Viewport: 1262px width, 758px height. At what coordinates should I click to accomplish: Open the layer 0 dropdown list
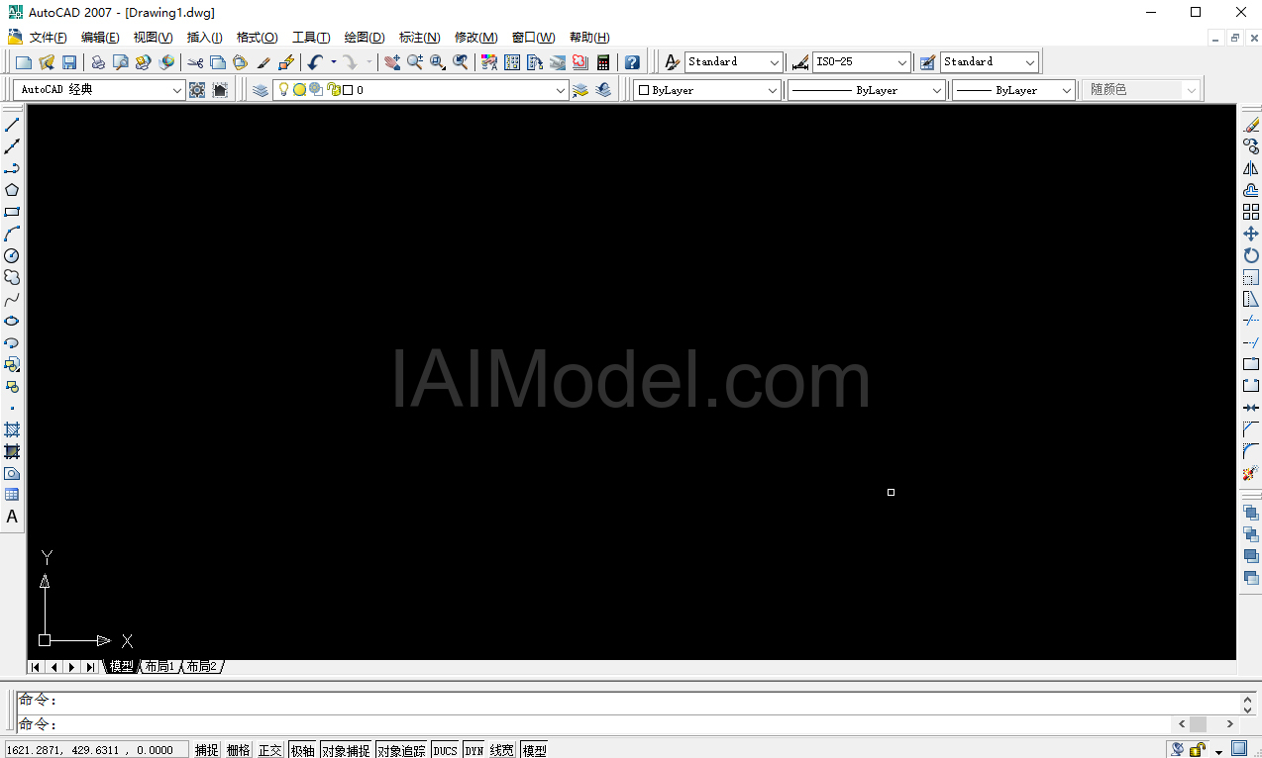pos(561,90)
